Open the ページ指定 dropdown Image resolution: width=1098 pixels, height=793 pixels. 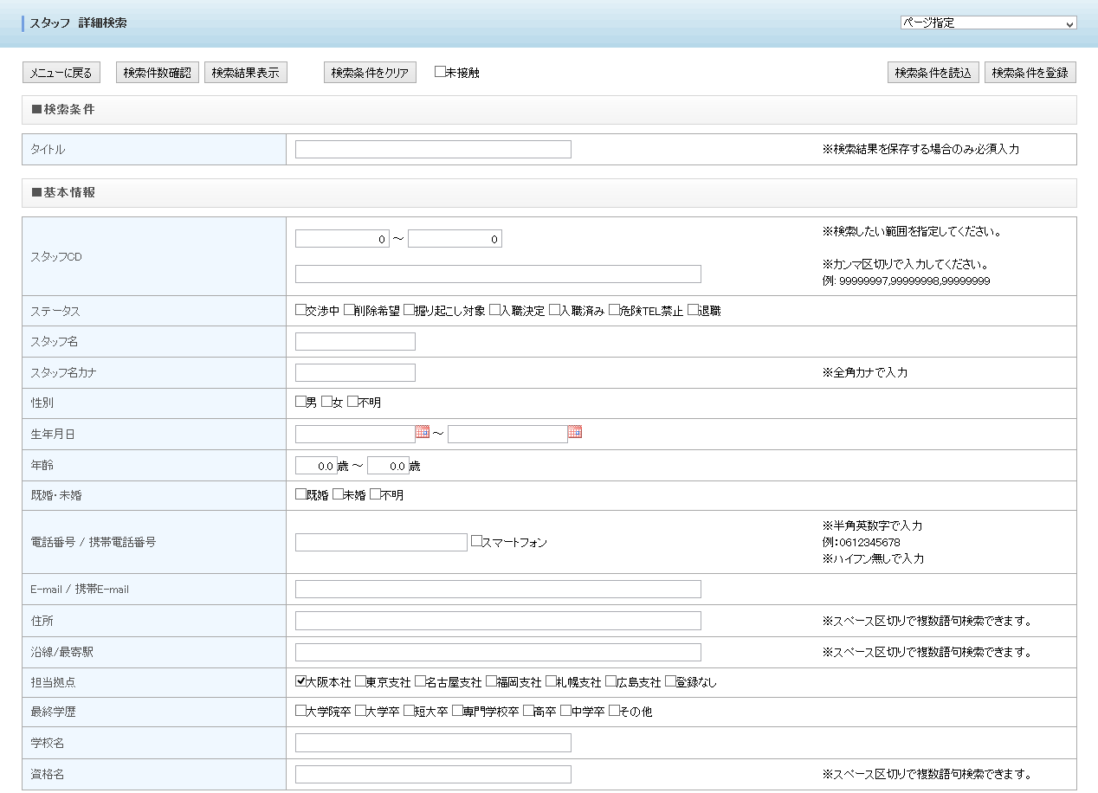tap(988, 23)
